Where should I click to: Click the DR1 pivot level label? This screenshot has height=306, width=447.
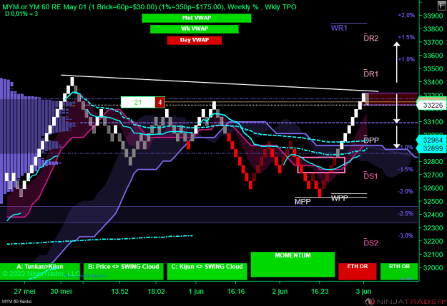point(371,74)
